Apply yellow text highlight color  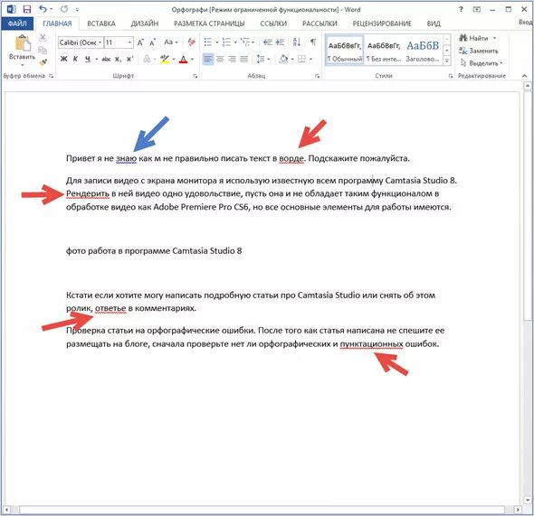(x=165, y=59)
